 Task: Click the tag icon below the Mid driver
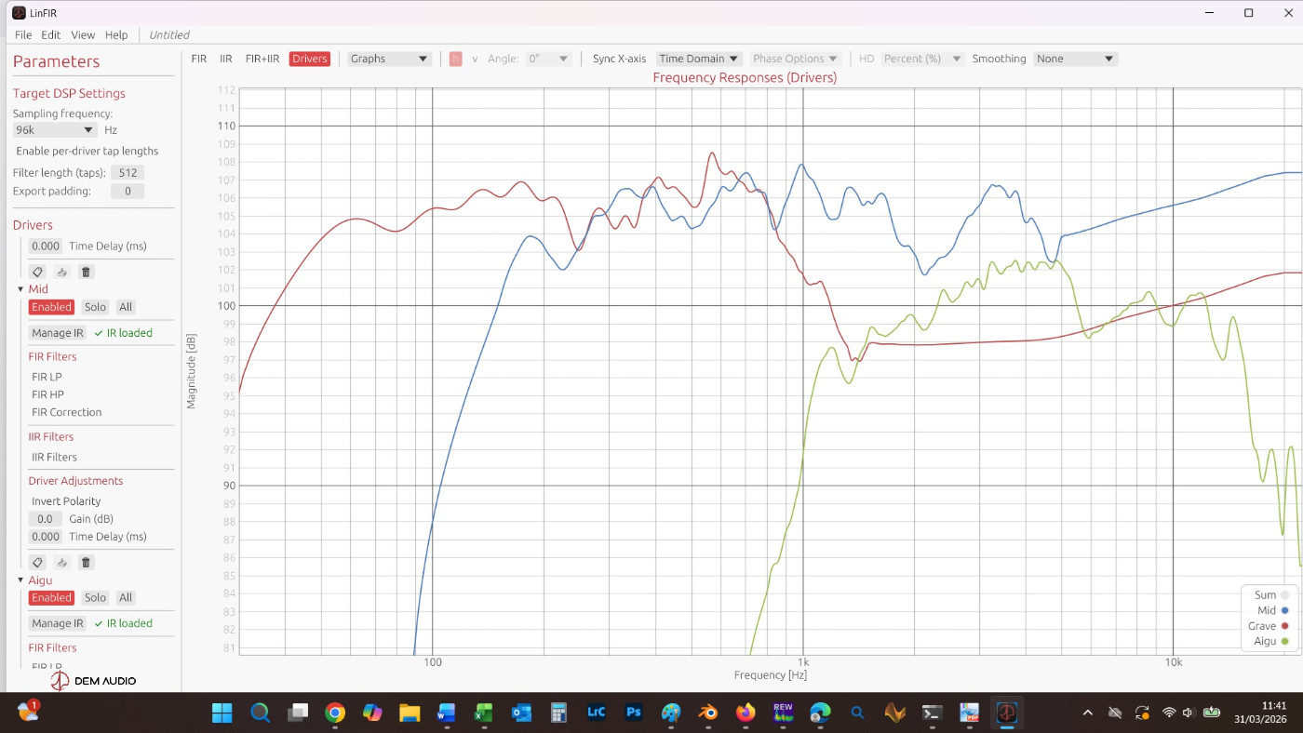pyautogui.click(x=37, y=563)
